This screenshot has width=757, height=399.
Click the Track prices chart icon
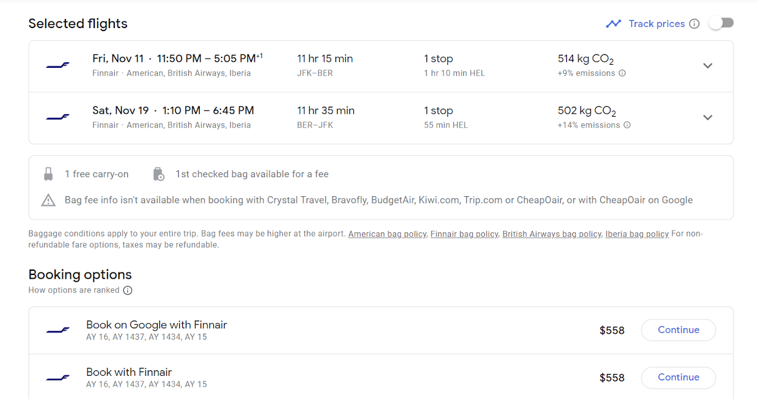click(x=613, y=23)
